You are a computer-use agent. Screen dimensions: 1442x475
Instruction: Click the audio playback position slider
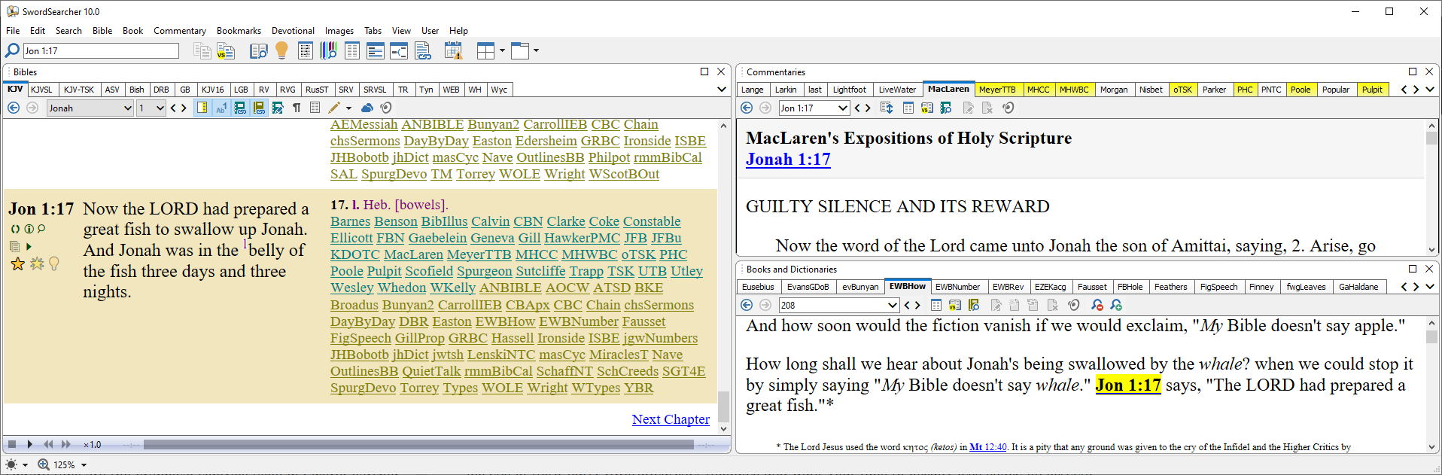coord(418,445)
